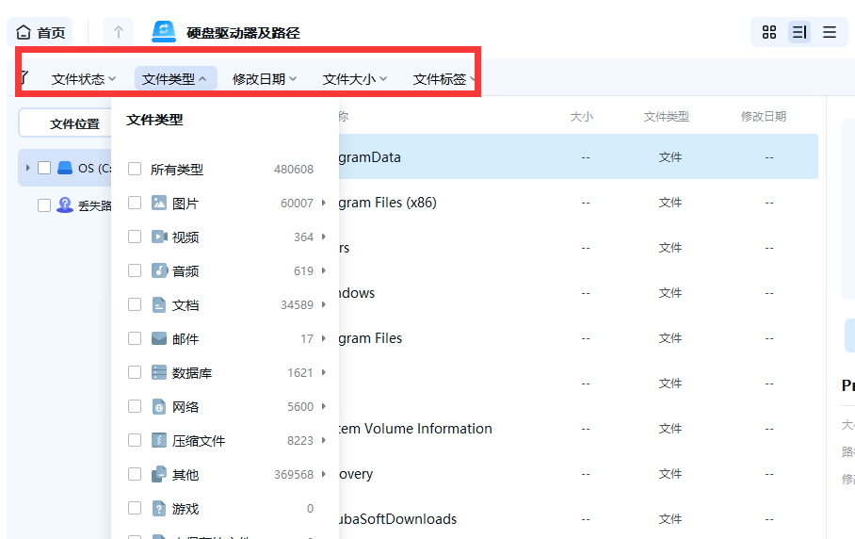Click the 丢失路径 location icon

65,205
